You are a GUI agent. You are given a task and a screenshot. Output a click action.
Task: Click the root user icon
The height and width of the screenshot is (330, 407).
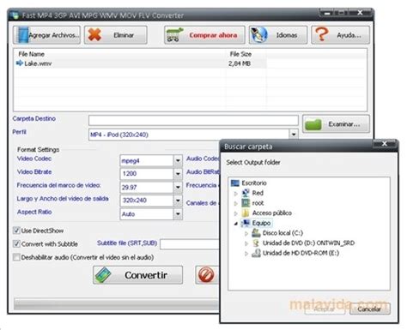[x=246, y=203]
